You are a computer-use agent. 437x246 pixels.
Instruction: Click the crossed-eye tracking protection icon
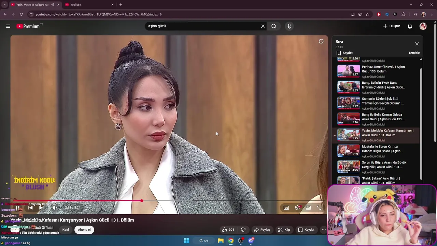[x=360, y=14]
